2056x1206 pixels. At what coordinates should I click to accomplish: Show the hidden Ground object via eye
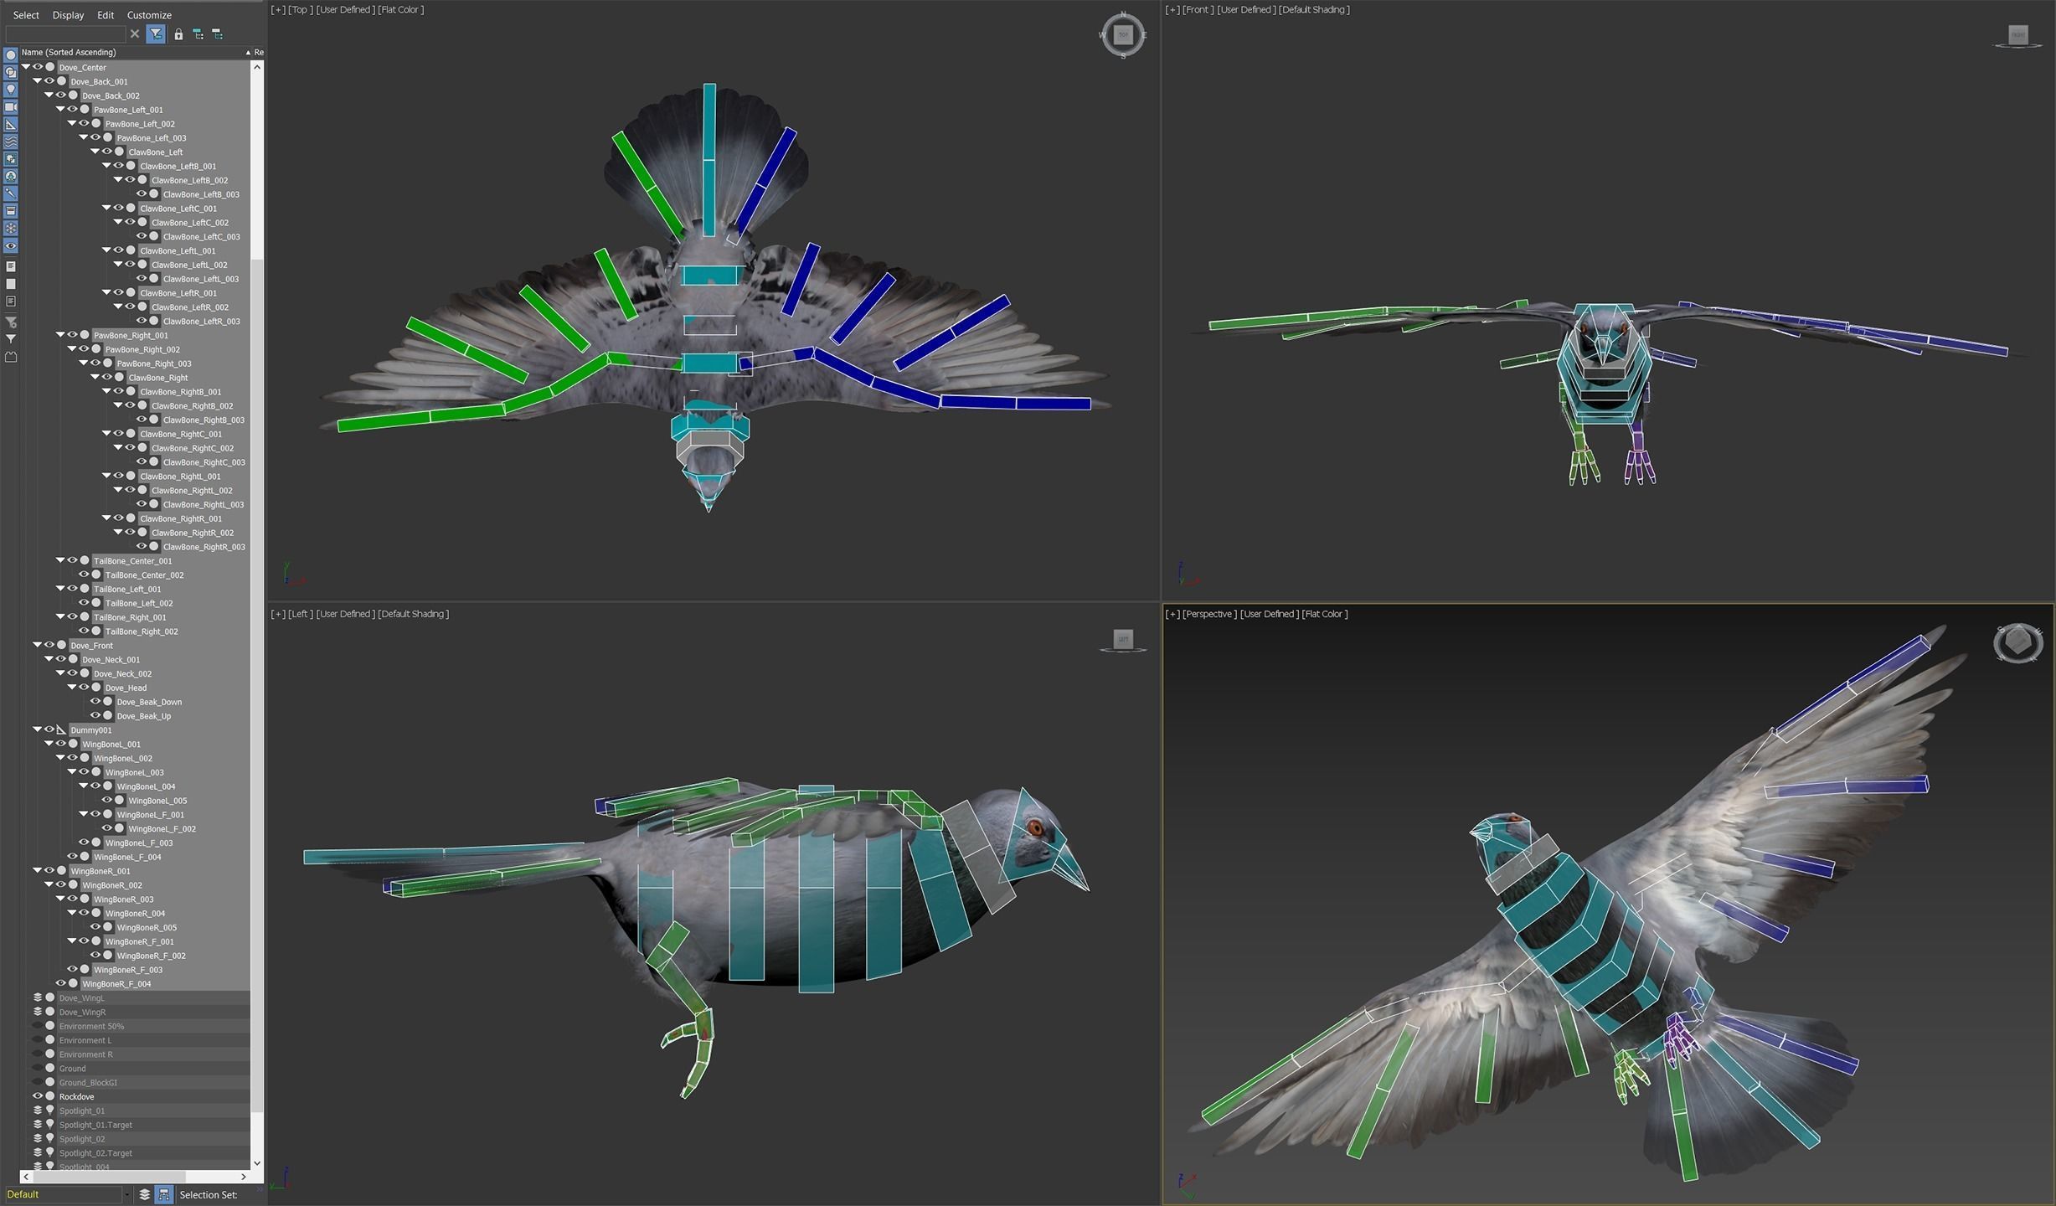[38, 1068]
